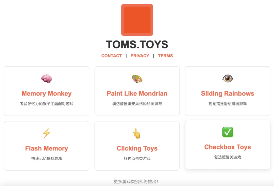Viewport: 274px width, 186px height.
Task: Click the pointing hand emoji icon
Action: (x=137, y=134)
